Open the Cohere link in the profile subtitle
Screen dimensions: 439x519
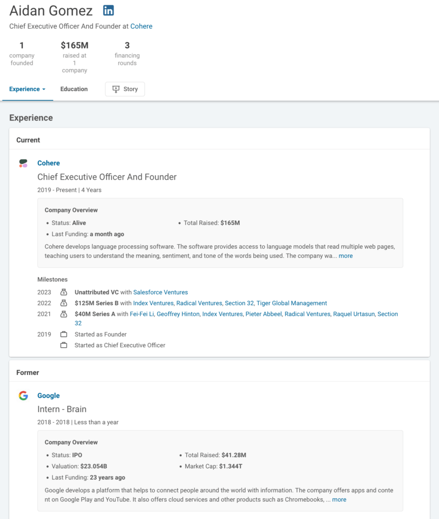tap(141, 26)
